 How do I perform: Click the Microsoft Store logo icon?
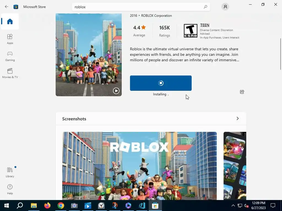click(16, 7)
